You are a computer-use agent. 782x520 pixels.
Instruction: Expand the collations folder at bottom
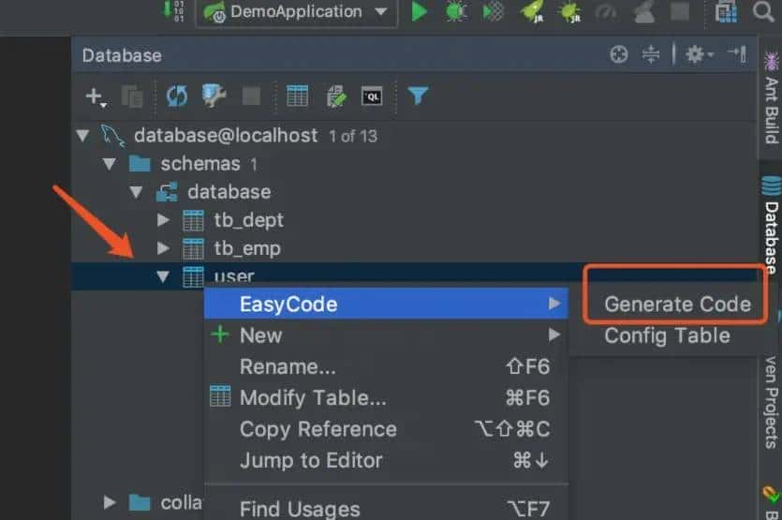(x=110, y=502)
